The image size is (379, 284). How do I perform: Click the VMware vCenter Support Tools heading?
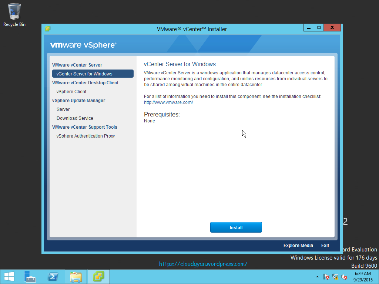tap(85, 127)
